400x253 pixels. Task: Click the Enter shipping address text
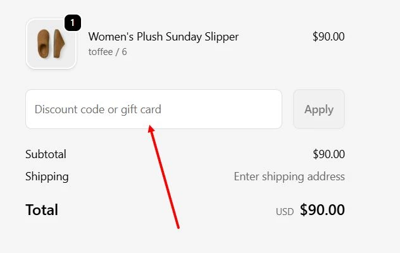coord(289,176)
